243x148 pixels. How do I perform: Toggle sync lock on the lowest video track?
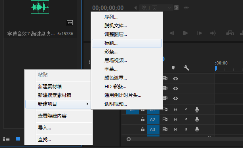(x=165, y=98)
